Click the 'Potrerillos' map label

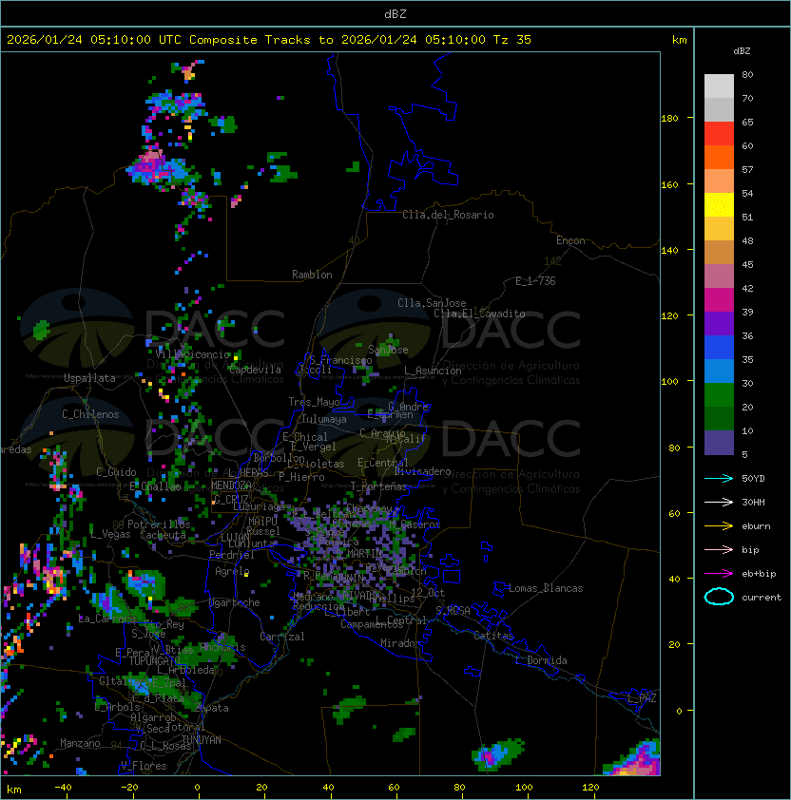click(x=159, y=524)
